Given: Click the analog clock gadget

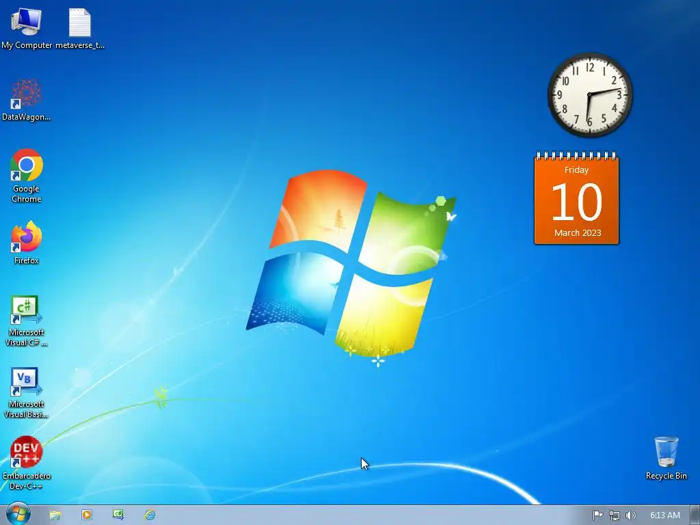Looking at the screenshot, I should [x=590, y=94].
